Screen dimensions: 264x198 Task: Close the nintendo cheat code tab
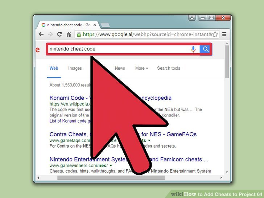pos(95,25)
